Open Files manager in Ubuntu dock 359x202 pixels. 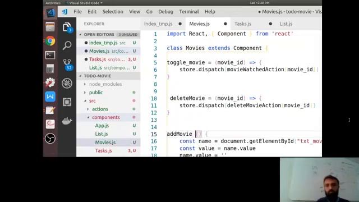tap(50, 27)
